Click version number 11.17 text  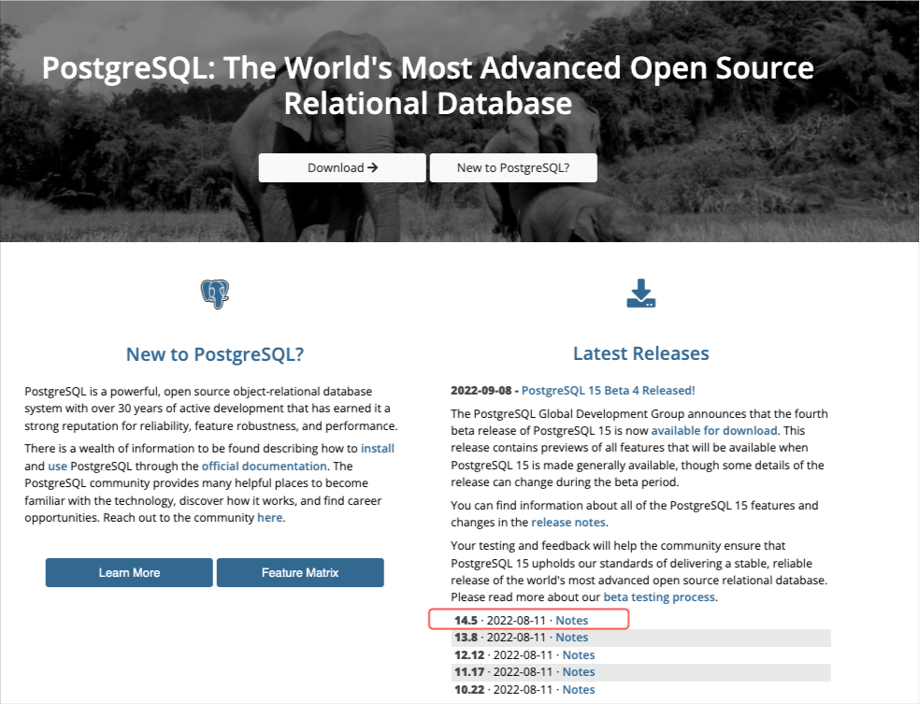(x=469, y=671)
